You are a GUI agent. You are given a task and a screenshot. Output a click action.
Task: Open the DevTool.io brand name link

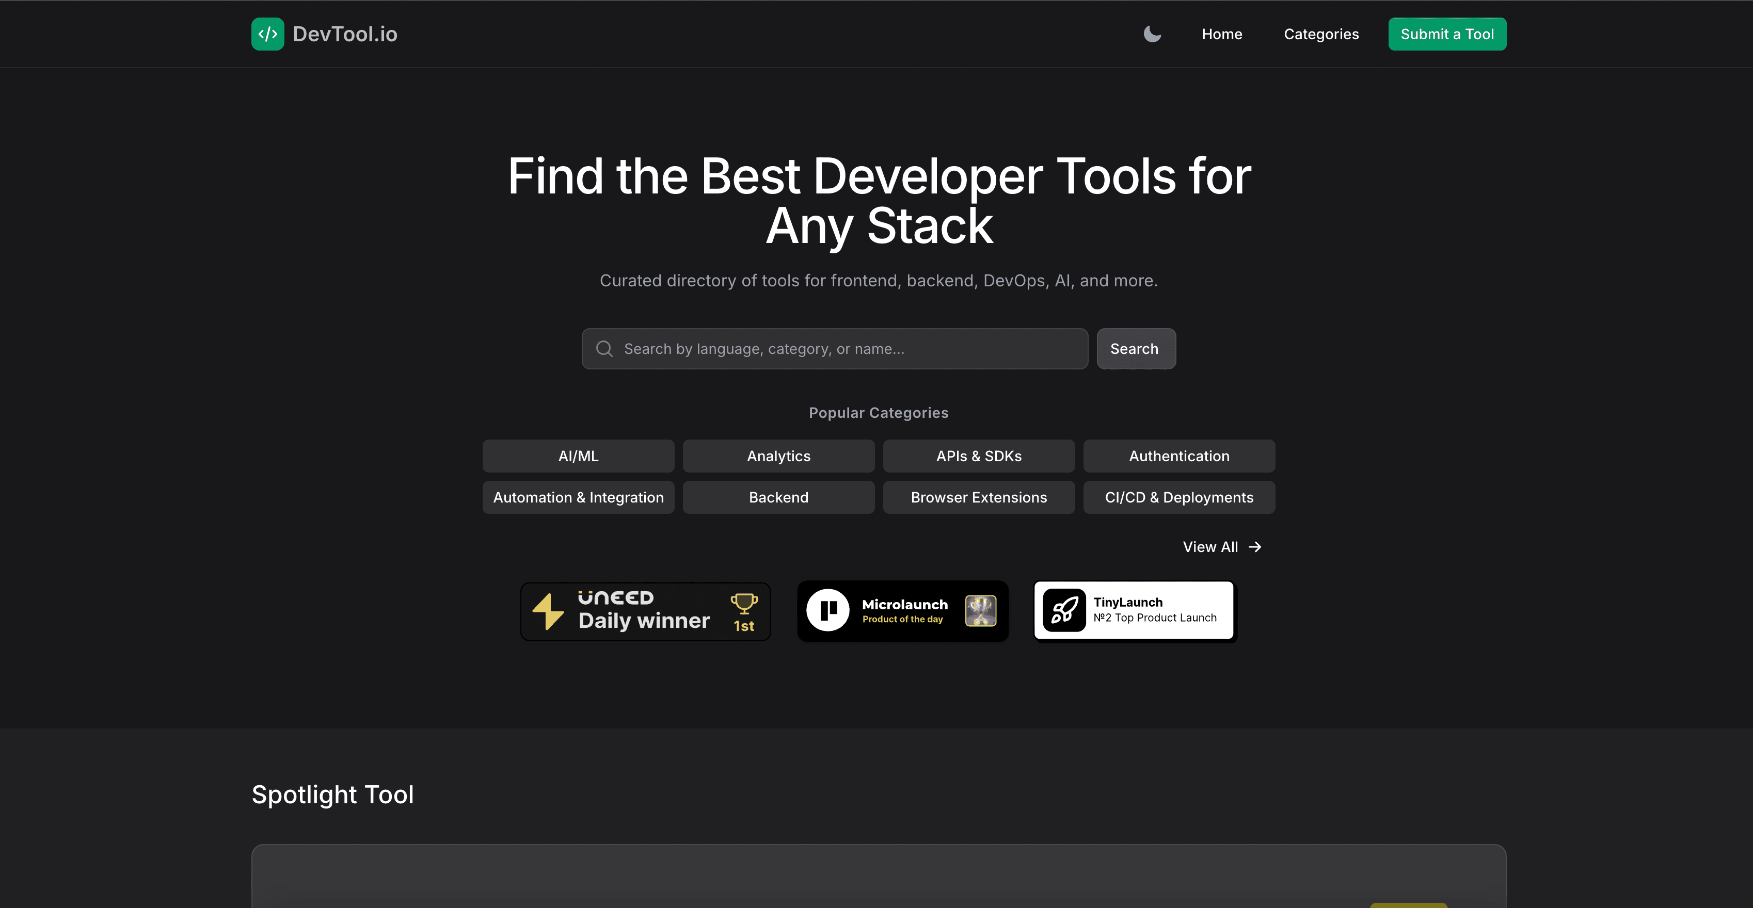(x=344, y=34)
